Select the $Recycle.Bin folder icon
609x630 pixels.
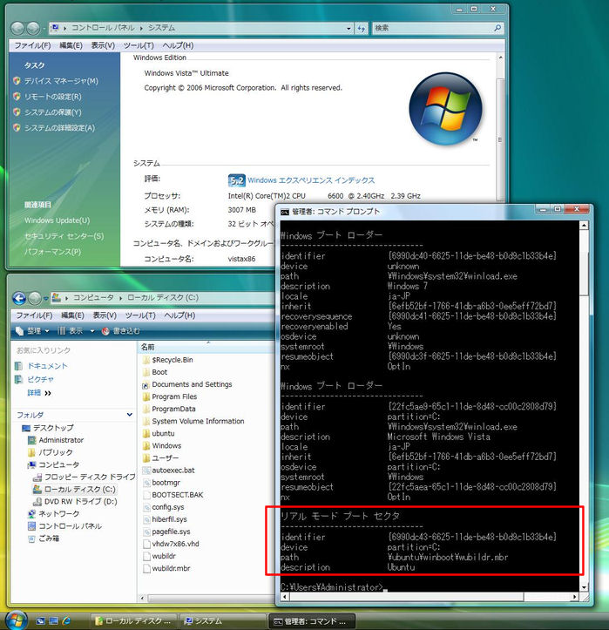[x=146, y=360]
